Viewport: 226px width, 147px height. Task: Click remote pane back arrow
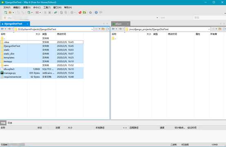pos(113,29)
